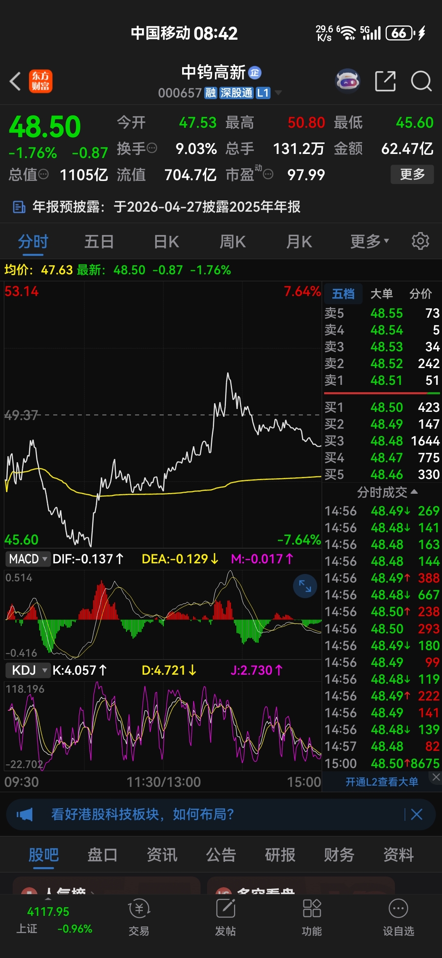
Task: Switch to the 月K chart tab
Action: [x=299, y=241]
